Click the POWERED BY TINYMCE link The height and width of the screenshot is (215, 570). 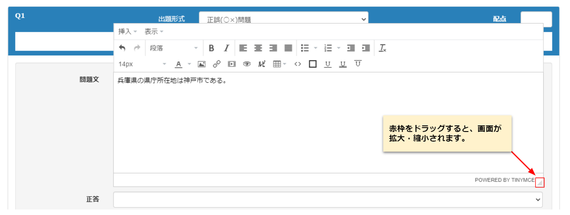click(504, 180)
